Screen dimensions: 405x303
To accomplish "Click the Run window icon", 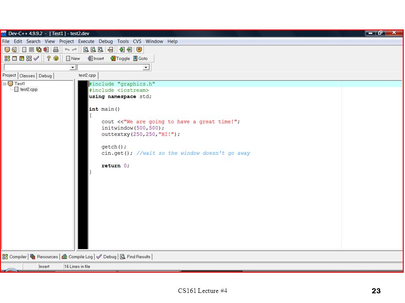I will (x=14, y=58).
